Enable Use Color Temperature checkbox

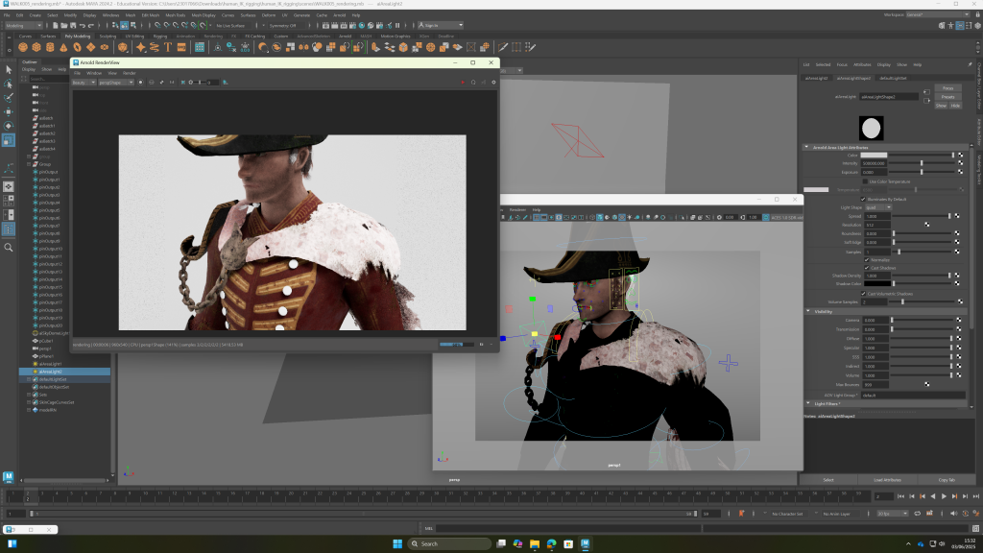865,180
